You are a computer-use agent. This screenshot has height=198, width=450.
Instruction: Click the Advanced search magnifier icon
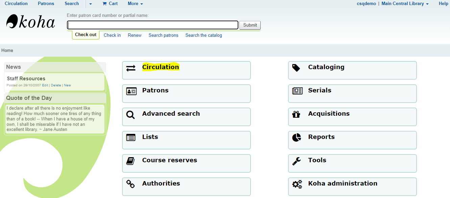coord(131,115)
